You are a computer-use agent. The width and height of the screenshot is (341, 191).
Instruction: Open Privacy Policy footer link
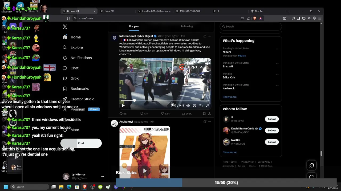coord(247,162)
